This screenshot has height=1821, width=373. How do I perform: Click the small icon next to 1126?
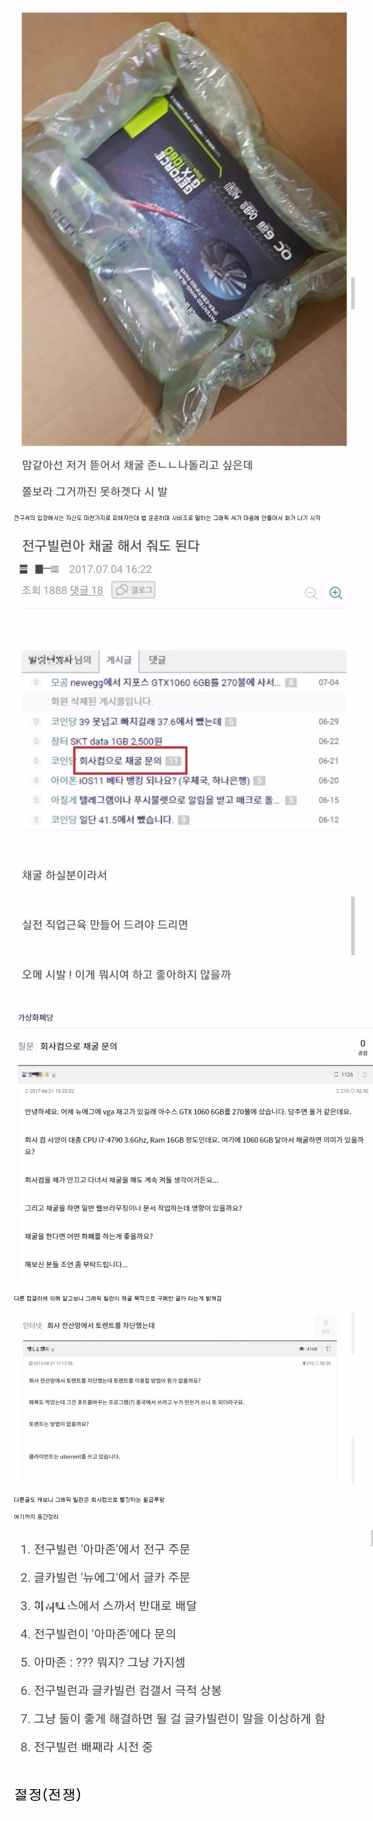[x=336, y=1074]
